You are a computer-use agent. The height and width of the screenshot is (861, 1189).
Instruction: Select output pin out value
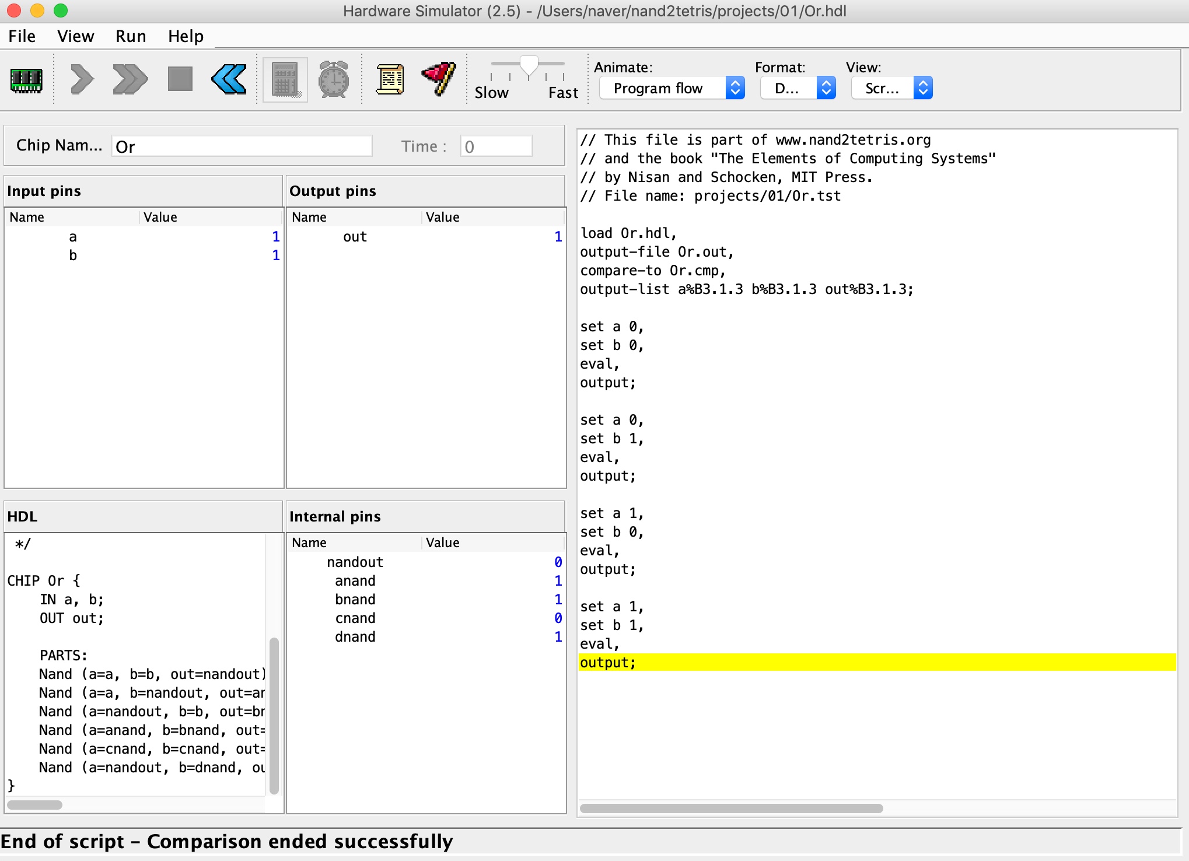point(558,236)
